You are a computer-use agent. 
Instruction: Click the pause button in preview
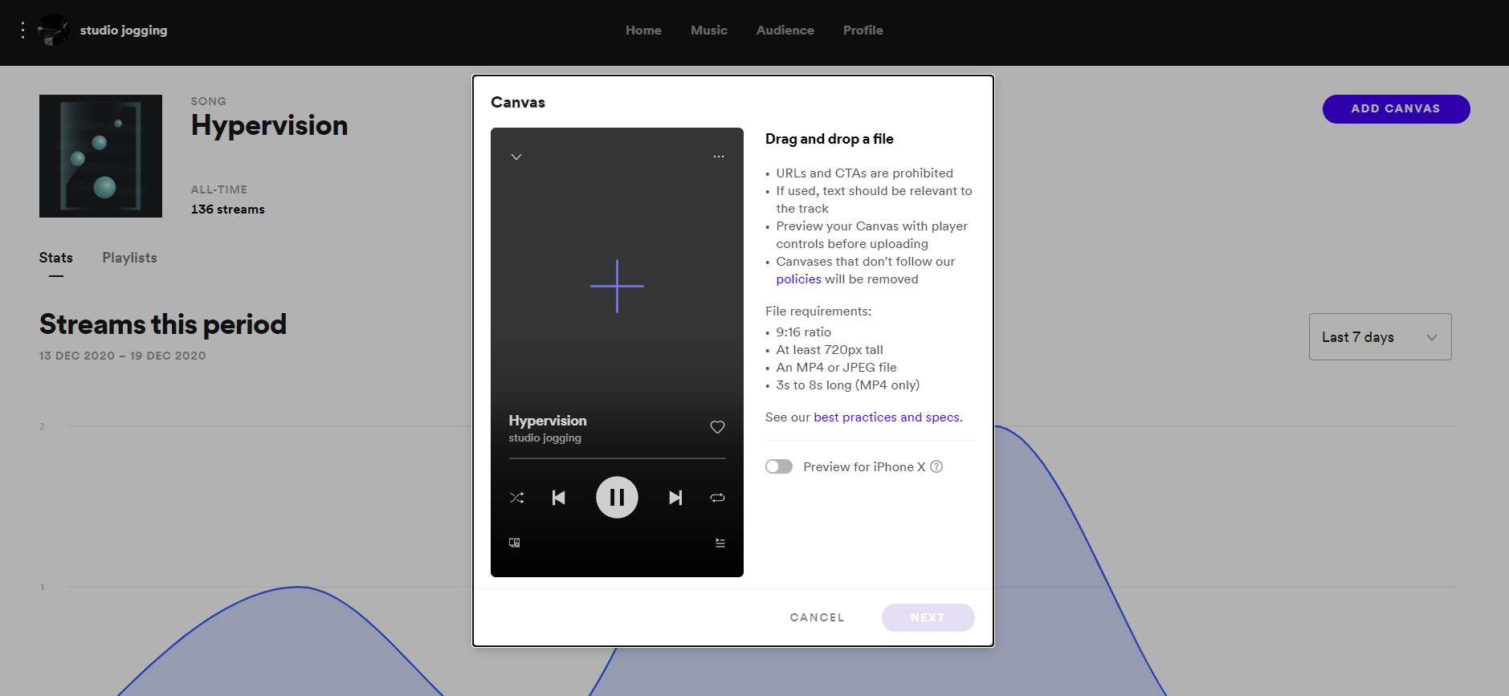click(x=617, y=498)
